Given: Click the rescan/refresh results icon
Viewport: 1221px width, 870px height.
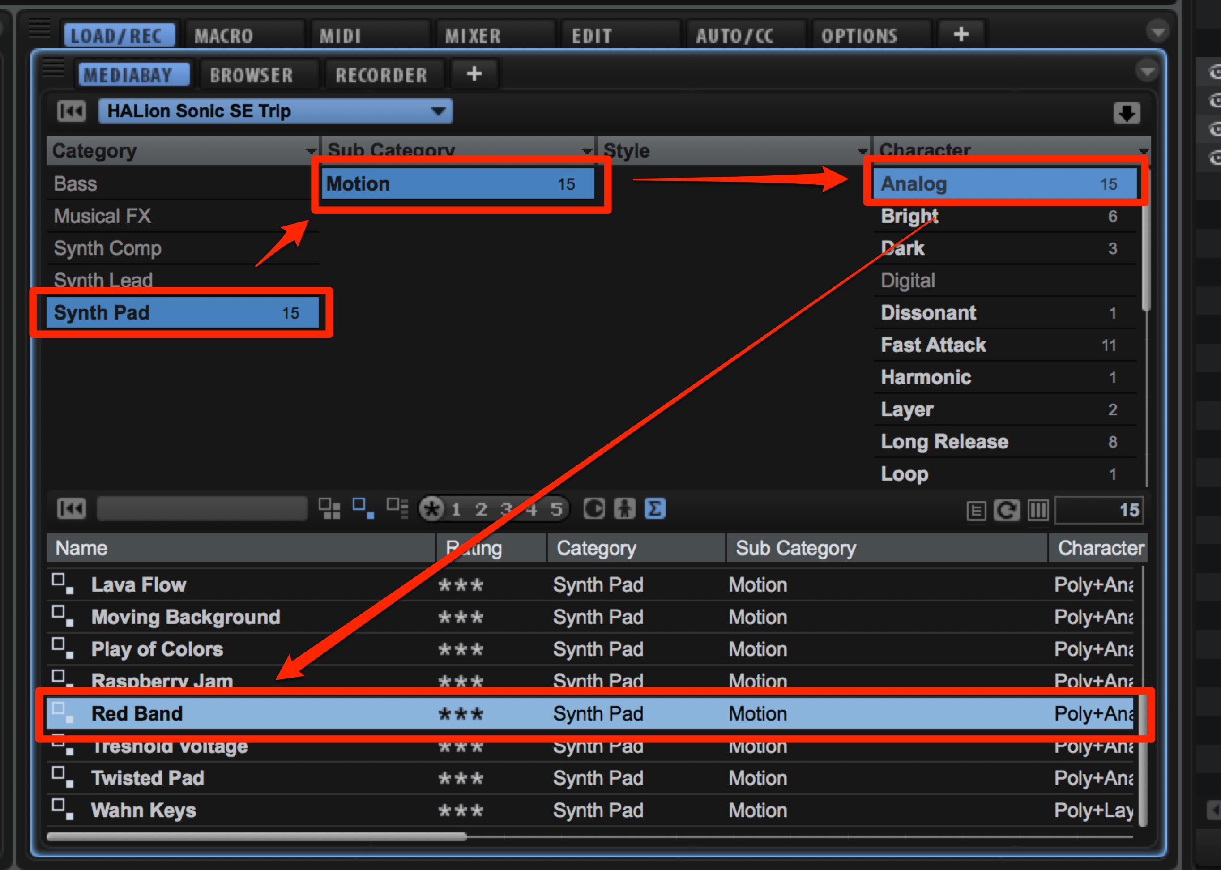Looking at the screenshot, I should 1007,510.
